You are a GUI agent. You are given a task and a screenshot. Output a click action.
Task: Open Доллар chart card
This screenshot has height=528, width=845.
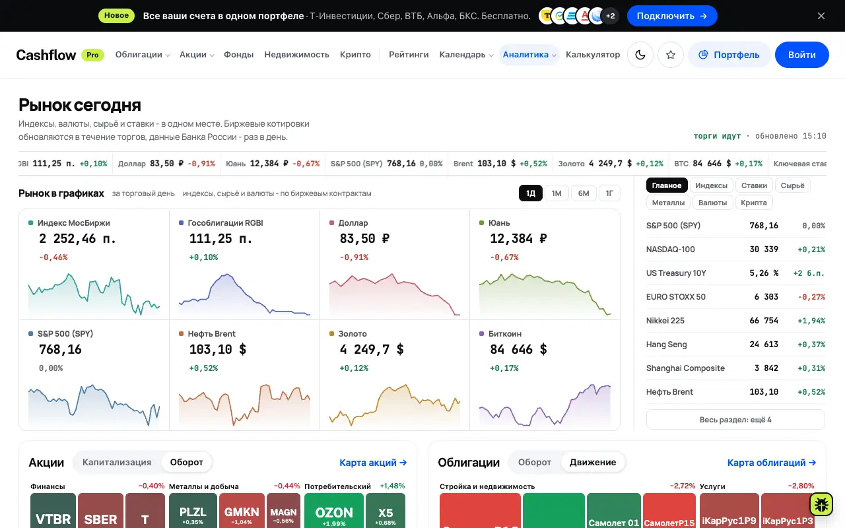pyautogui.click(x=395, y=265)
